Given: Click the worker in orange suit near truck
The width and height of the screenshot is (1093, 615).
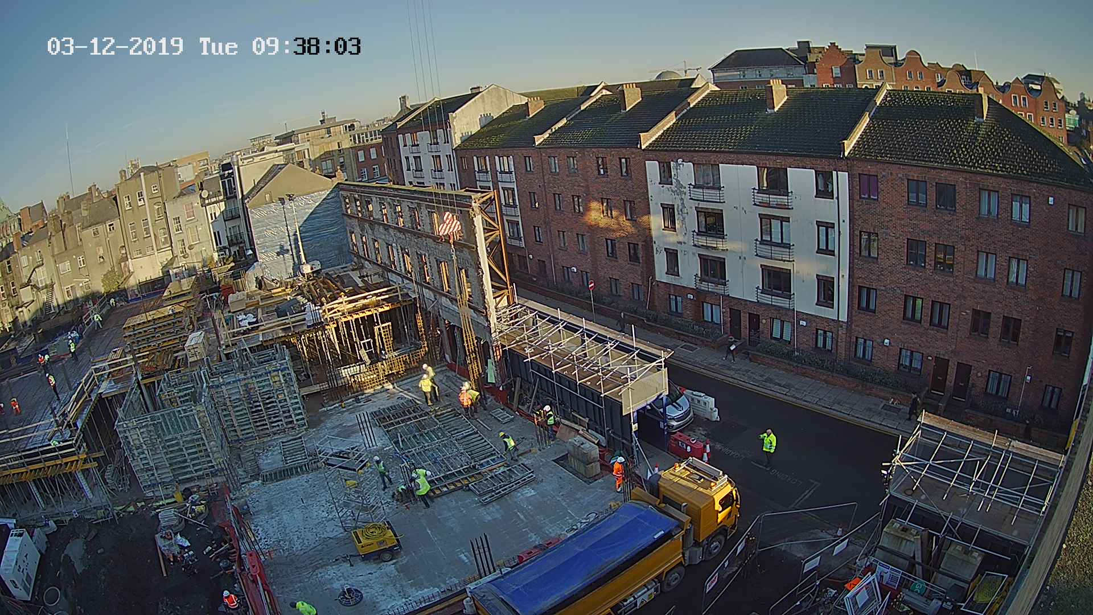Looking at the screenshot, I should [x=619, y=474].
